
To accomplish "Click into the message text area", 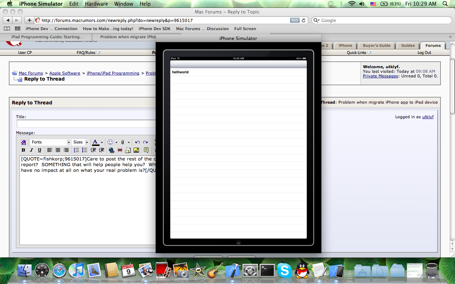I will point(88,200).
